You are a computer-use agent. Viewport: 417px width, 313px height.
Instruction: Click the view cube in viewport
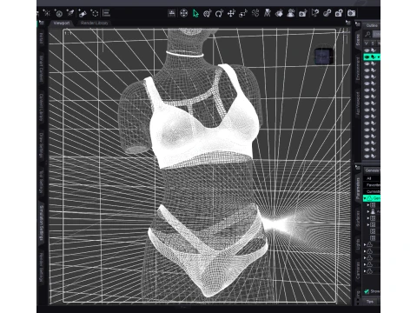pos(324,57)
